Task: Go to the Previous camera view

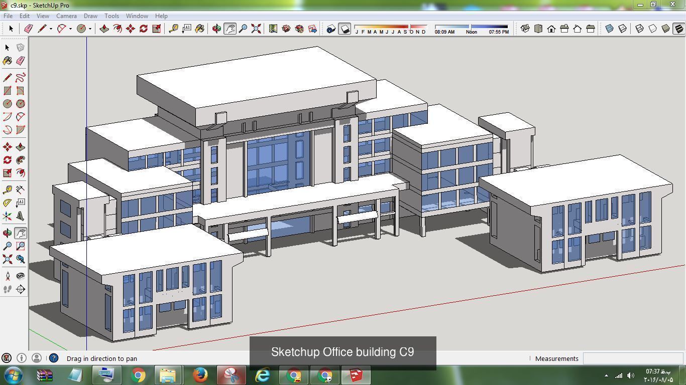Action: [20, 259]
